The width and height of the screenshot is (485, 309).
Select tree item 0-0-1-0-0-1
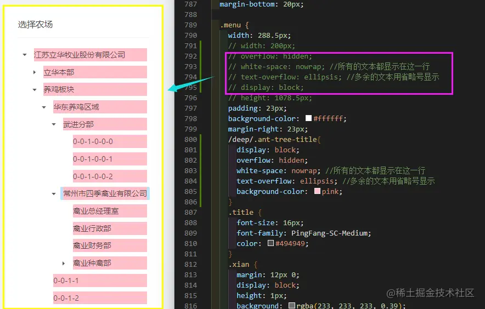110,159
